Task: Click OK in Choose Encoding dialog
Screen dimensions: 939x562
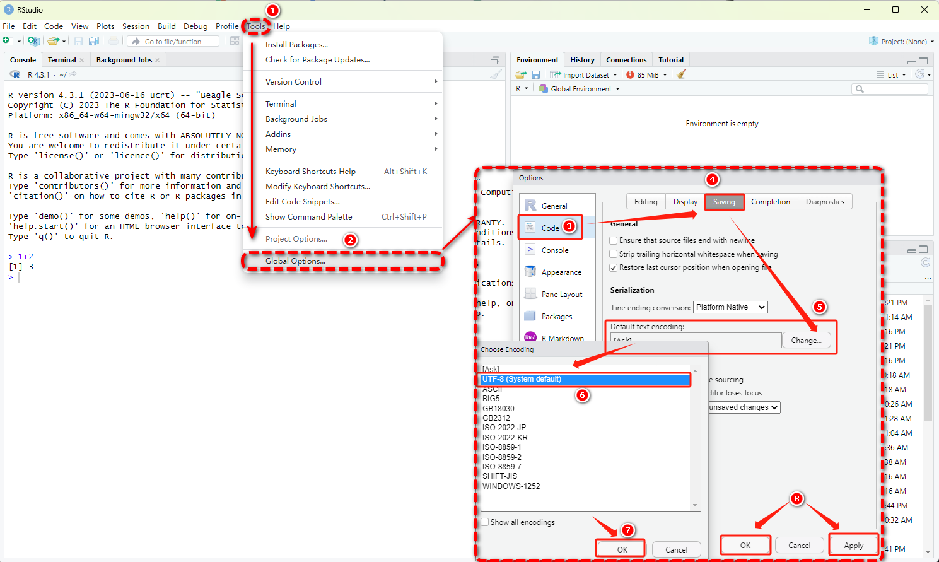Action: point(622,549)
